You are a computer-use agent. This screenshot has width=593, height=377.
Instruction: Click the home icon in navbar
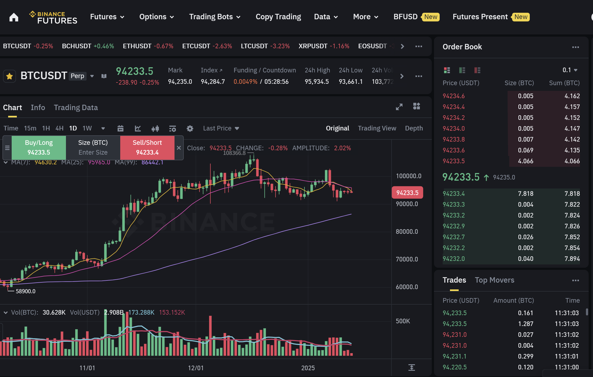click(x=14, y=17)
